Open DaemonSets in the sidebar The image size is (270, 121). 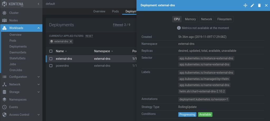pos(18,52)
